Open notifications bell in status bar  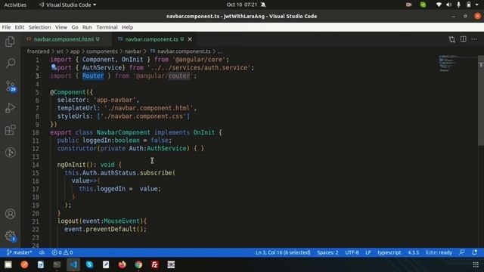click(475, 252)
